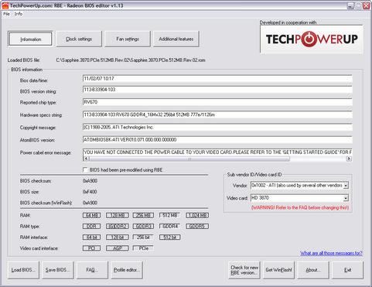
Task: Click the 128 MB RAM indicator
Action: [x=118, y=215]
